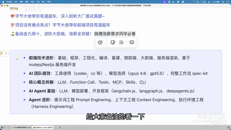Click the text Context Engineering

pos(156,100)
